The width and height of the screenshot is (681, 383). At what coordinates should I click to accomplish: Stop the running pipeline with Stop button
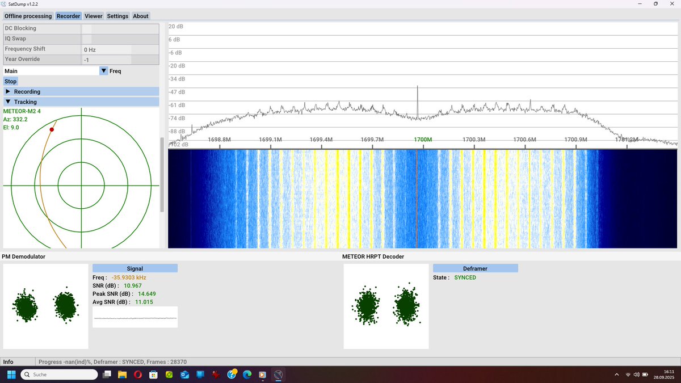11,81
